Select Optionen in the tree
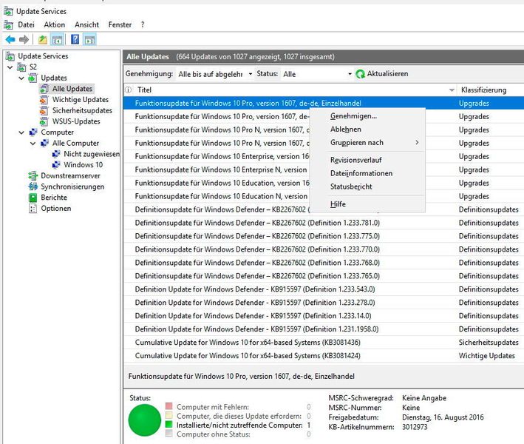 [56, 209]
